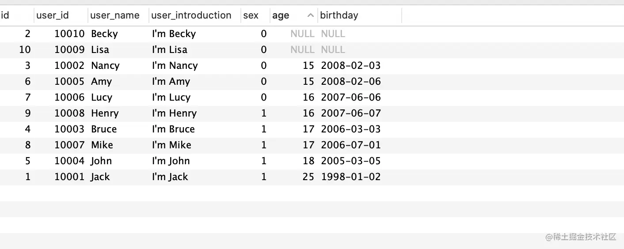Click id cell 7 in Lucy's row
The image size is (624, 249).
pyautogui.click(x=28, y=98)
